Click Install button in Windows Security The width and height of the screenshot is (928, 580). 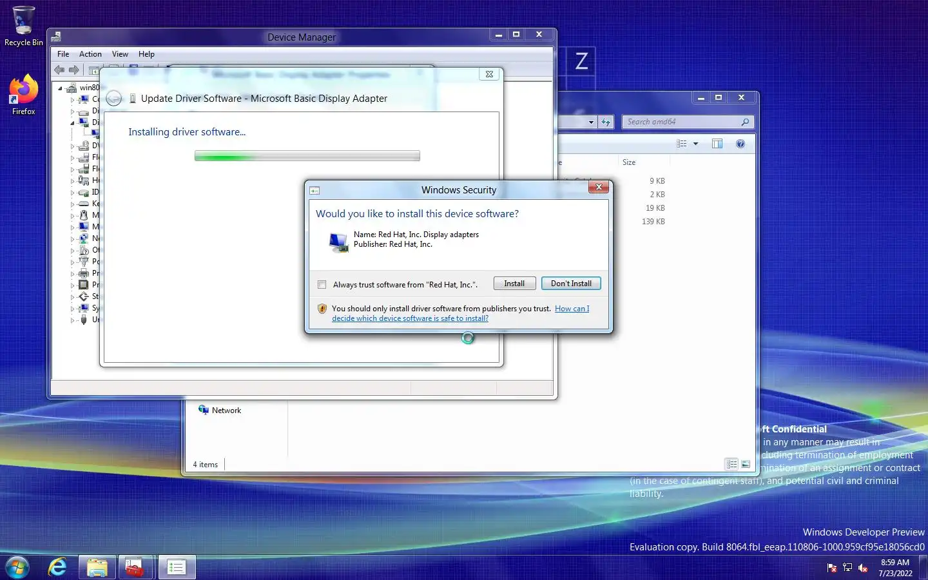(514, 284)
